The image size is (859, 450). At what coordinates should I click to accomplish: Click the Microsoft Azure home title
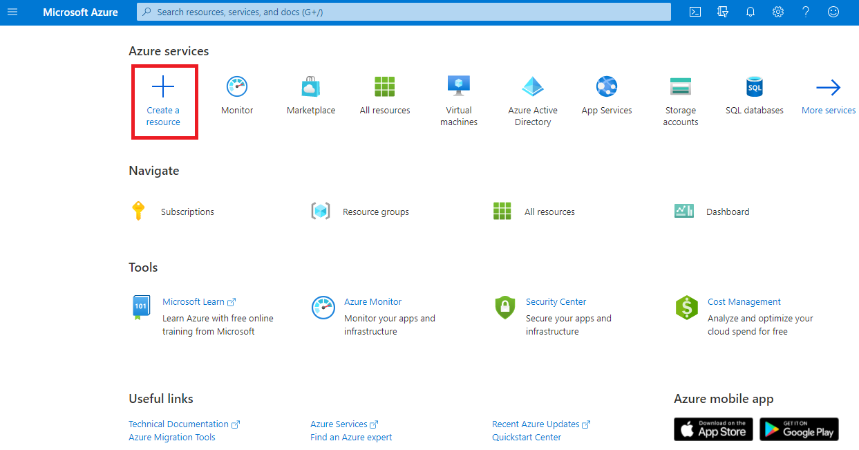(x=80, y=12)
